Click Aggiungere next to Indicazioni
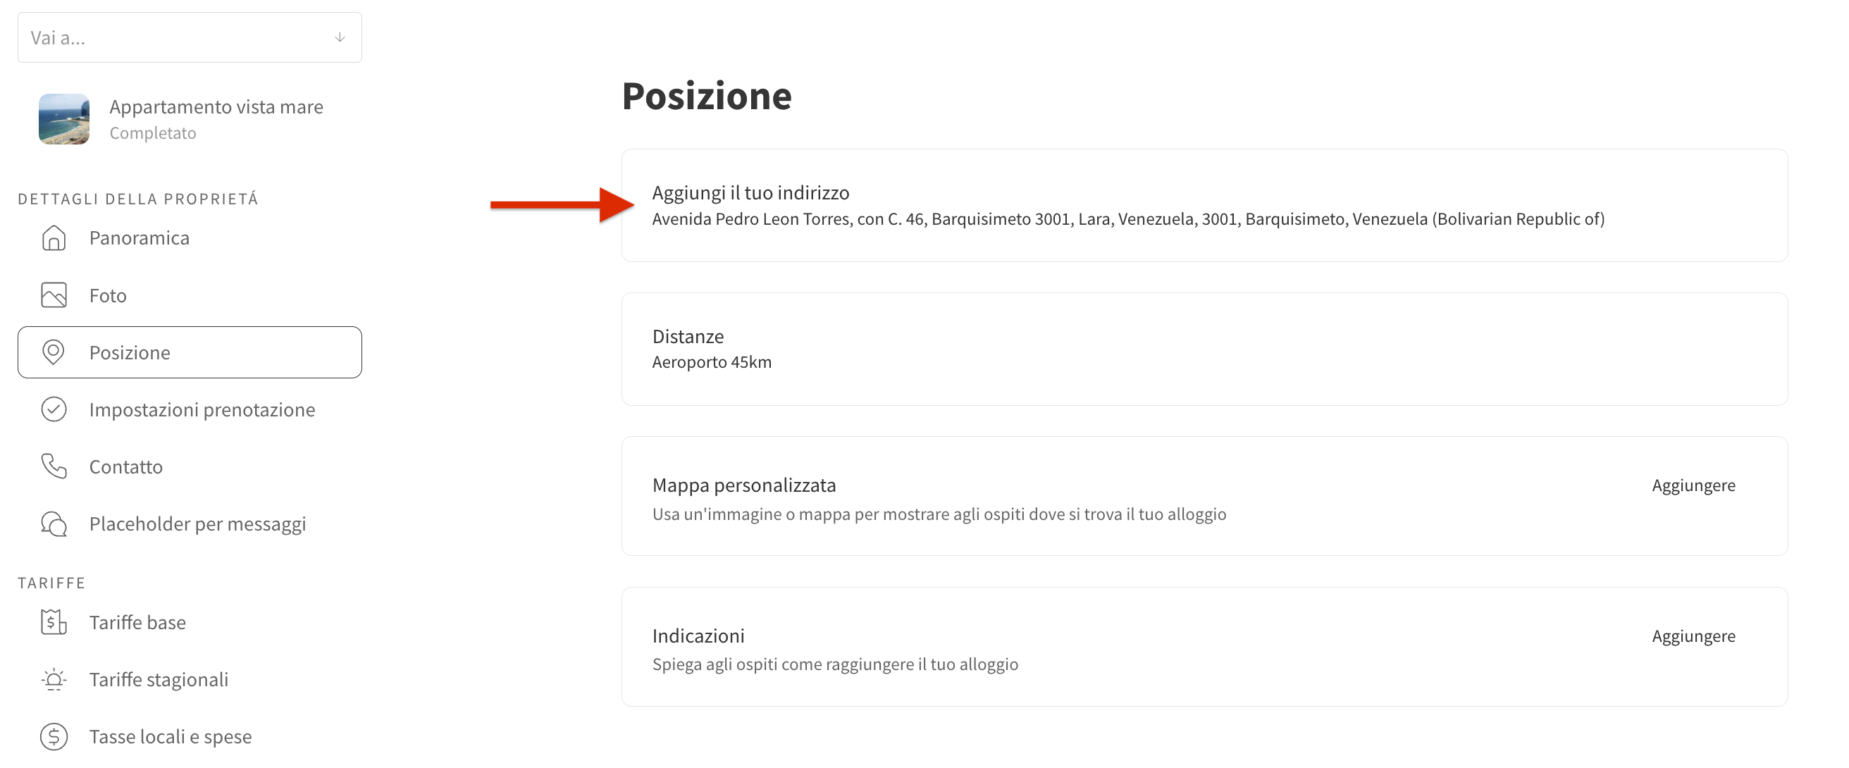 (x=1693, y=636)
